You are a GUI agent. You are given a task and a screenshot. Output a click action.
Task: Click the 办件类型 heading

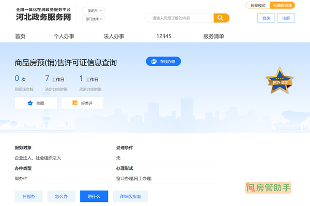[23, 168]
